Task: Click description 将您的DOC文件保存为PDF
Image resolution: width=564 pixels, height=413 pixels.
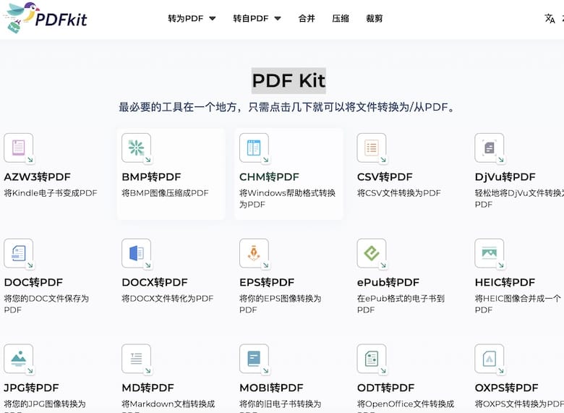Action: tap(46, 304)
